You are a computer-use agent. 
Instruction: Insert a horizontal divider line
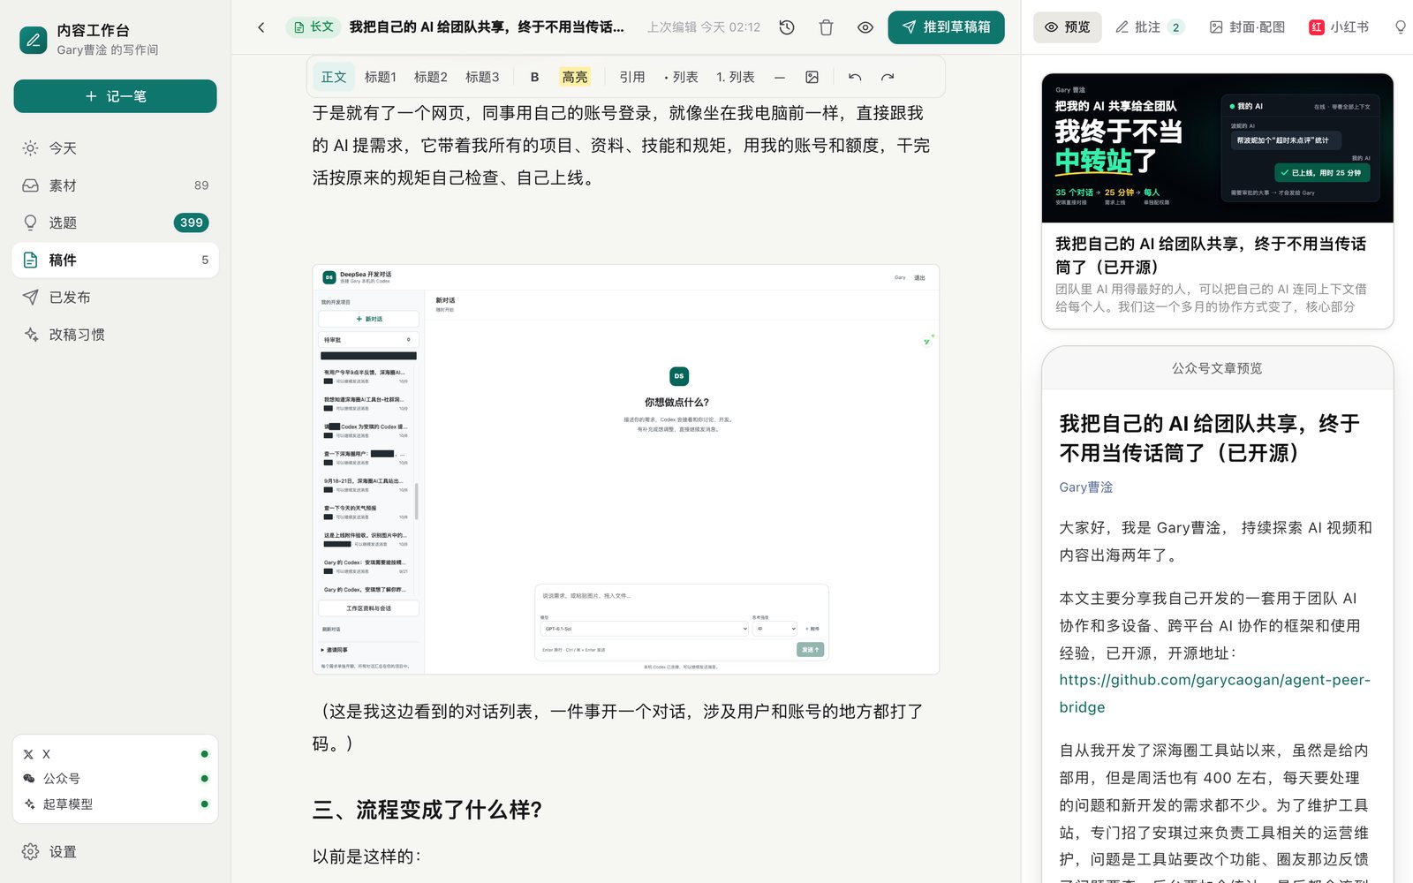pos(780,77)
